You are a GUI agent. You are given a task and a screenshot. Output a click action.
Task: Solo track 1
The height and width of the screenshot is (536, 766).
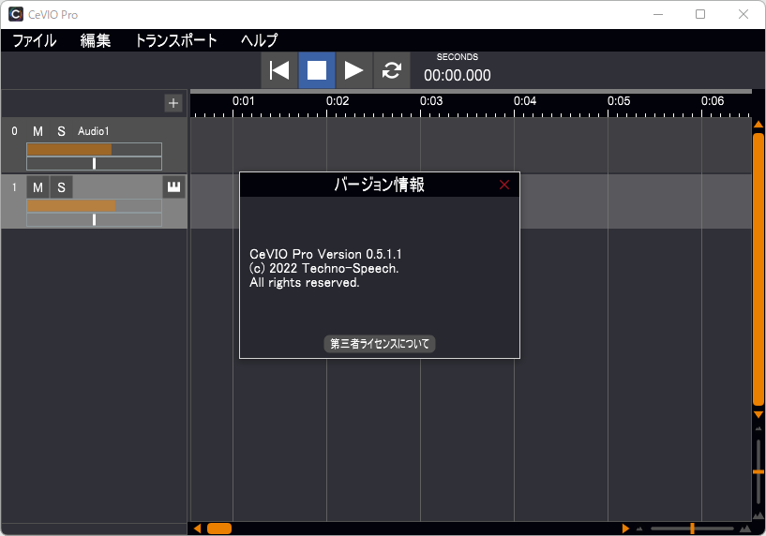(61, 187)
